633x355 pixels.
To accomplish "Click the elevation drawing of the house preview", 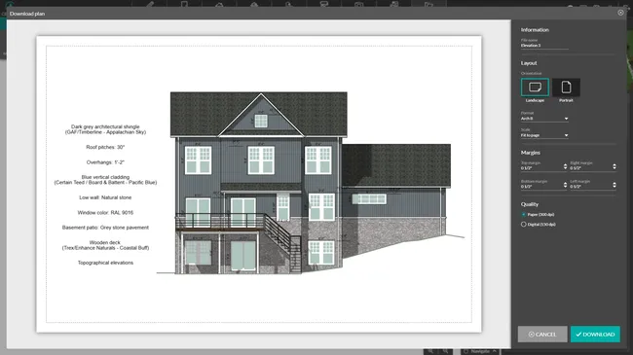I will click(x=310, y=183).
